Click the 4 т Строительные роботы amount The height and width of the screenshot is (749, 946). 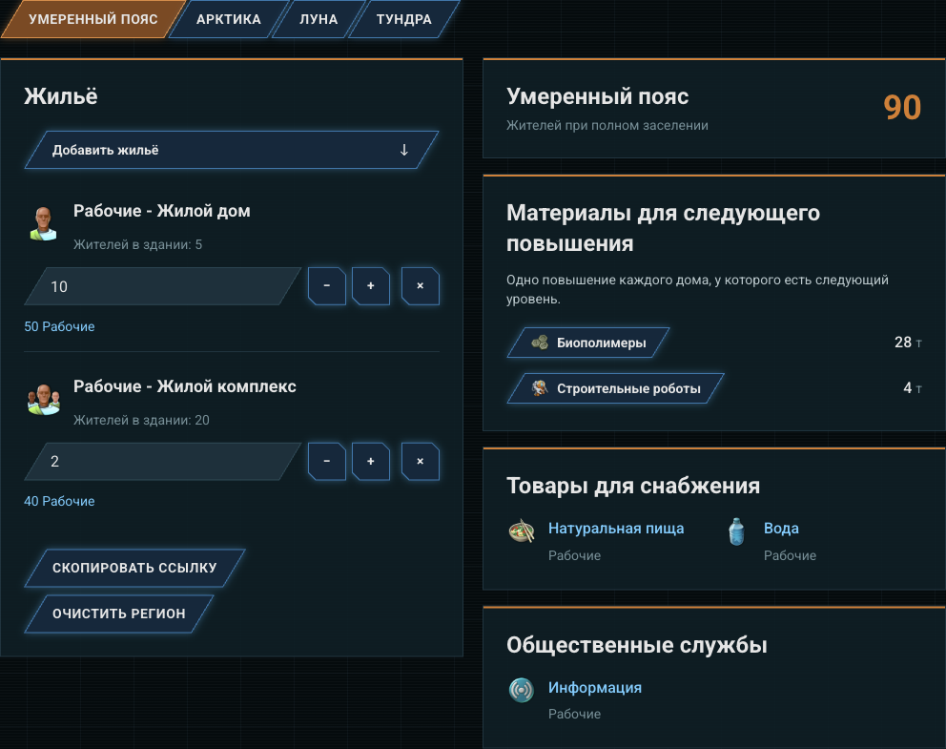coord(913,388)
